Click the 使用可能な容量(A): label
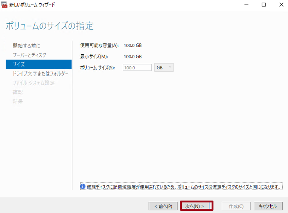This screenshot has height=213, width=288. [99, 46]
